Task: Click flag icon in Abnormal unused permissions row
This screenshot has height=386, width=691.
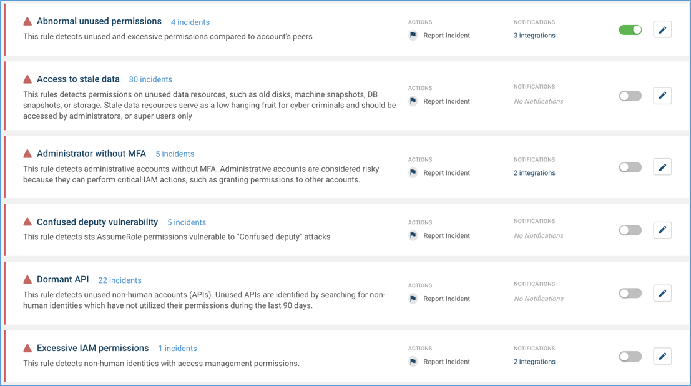Action: pos(413,36)
